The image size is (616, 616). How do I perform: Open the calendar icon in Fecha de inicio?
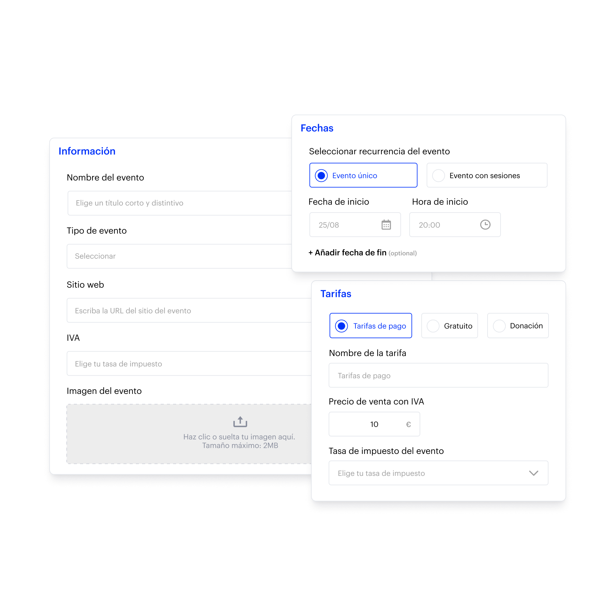coord(386,225)
